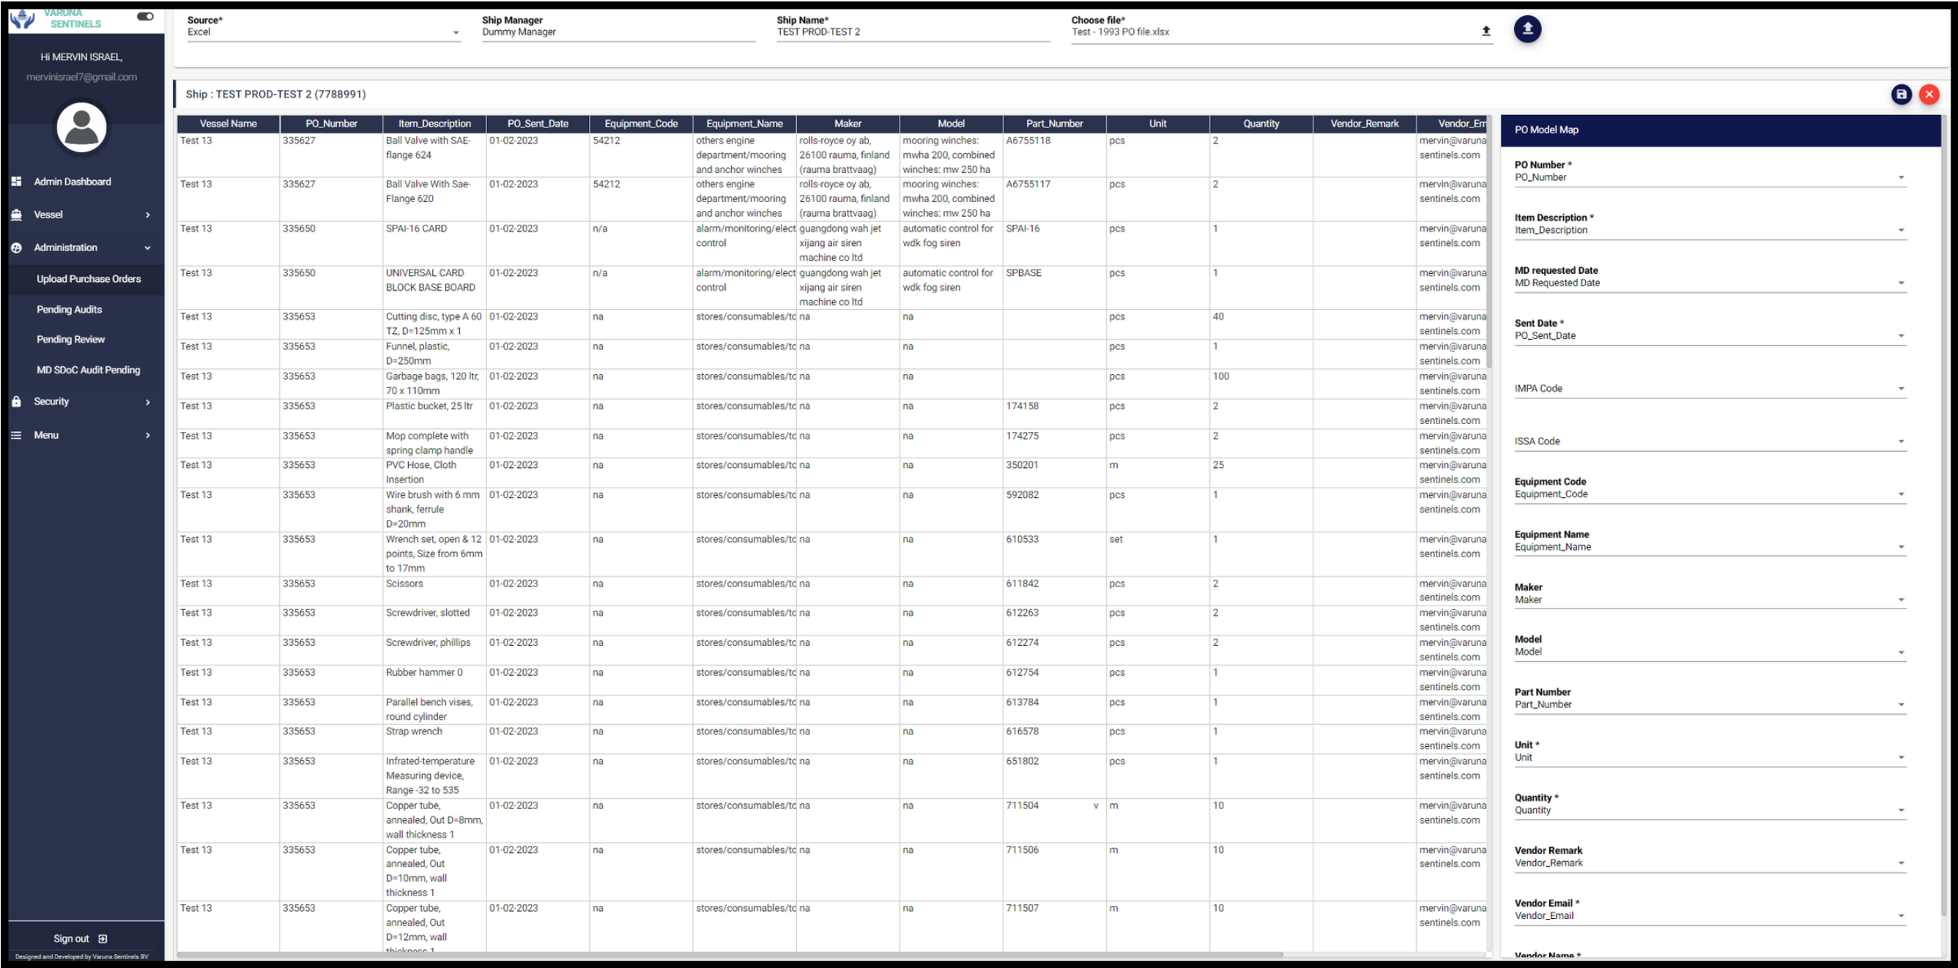Image resolution: width=1958 pixels, height=968 pixels.
Task: Open the Maker mapping dropdown
Action: click(1710, 600)
